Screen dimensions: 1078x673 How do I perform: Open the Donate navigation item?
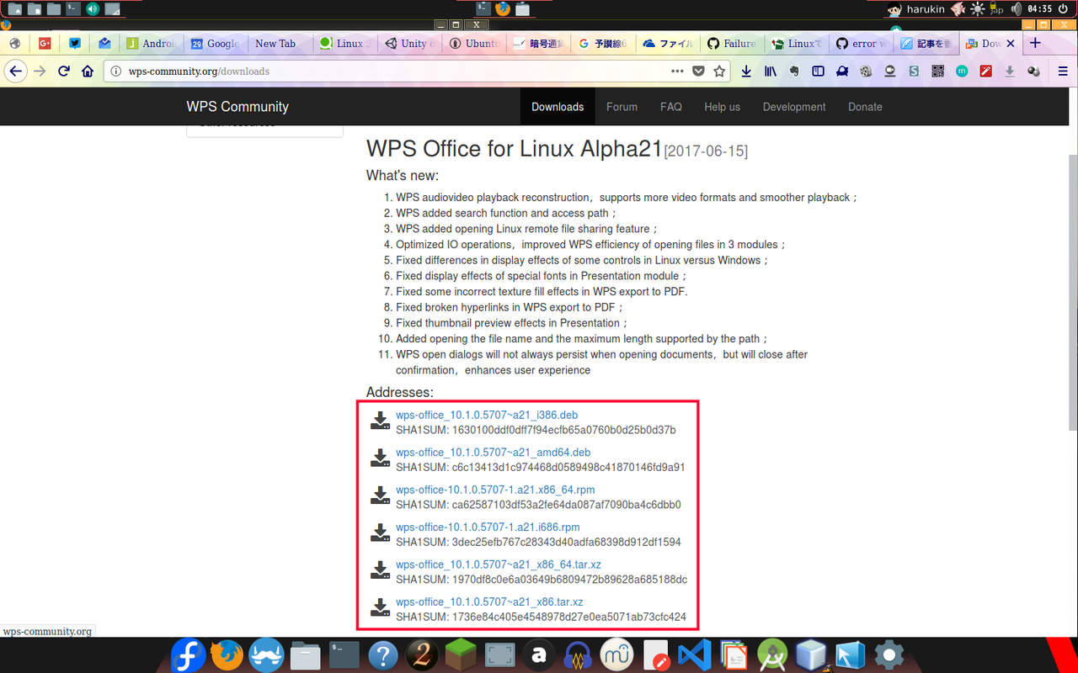pos(865,107)
